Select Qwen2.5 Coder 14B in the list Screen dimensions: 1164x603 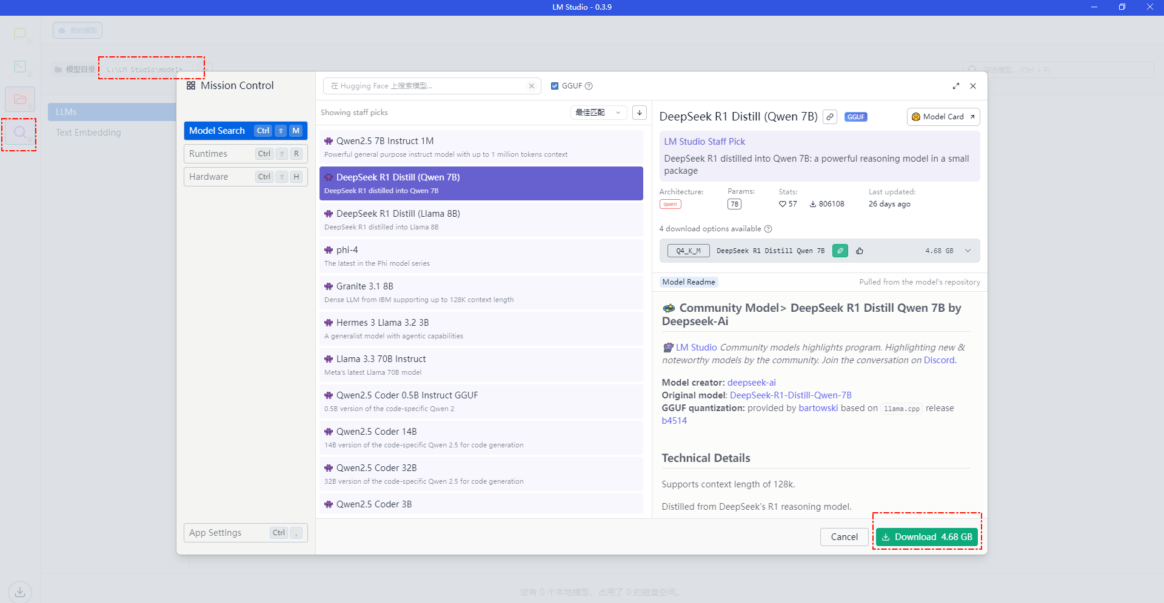pyautogui.click(x=481, y=438)
